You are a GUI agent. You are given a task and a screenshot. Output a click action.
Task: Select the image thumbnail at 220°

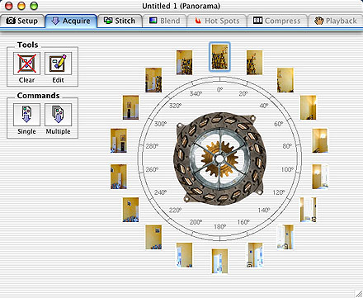pyautogui.click(x=153, y=237)
